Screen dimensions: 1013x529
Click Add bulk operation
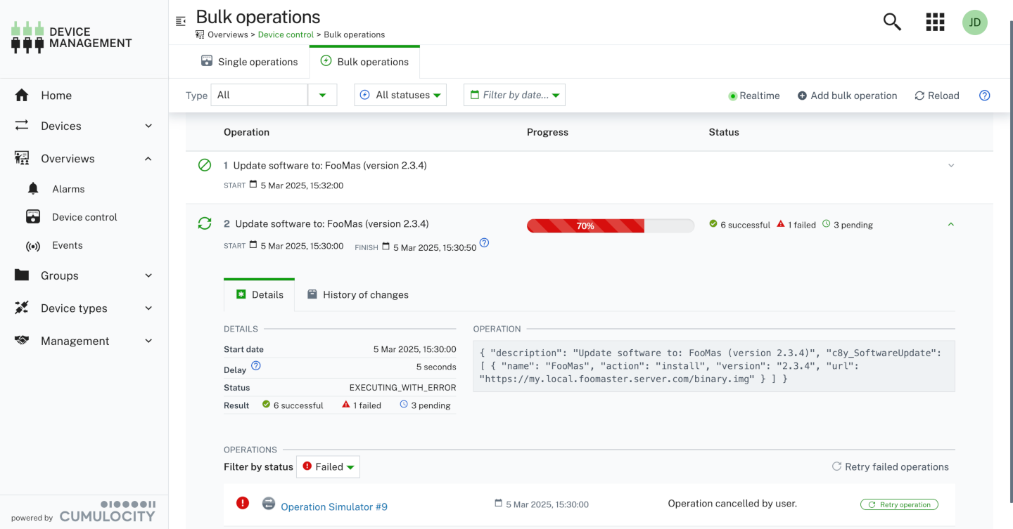[x=847, y=95]
